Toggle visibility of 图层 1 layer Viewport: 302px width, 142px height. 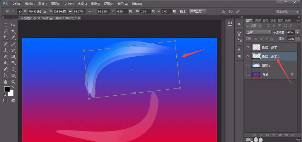tap(248, 66)
